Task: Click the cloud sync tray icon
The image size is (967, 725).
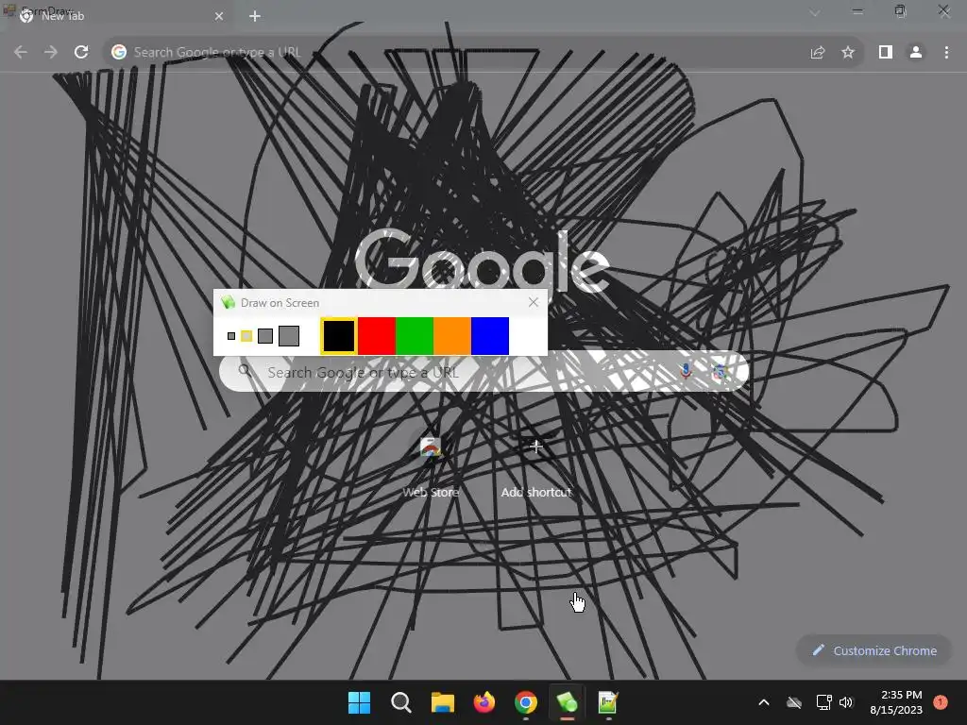Action: click(794, 702)
